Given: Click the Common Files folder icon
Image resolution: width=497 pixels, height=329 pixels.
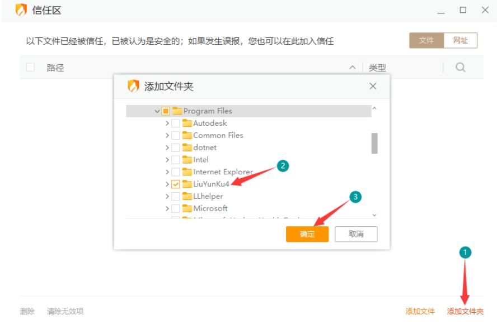Looking at the screenshot, I should [x=187, y=135].
